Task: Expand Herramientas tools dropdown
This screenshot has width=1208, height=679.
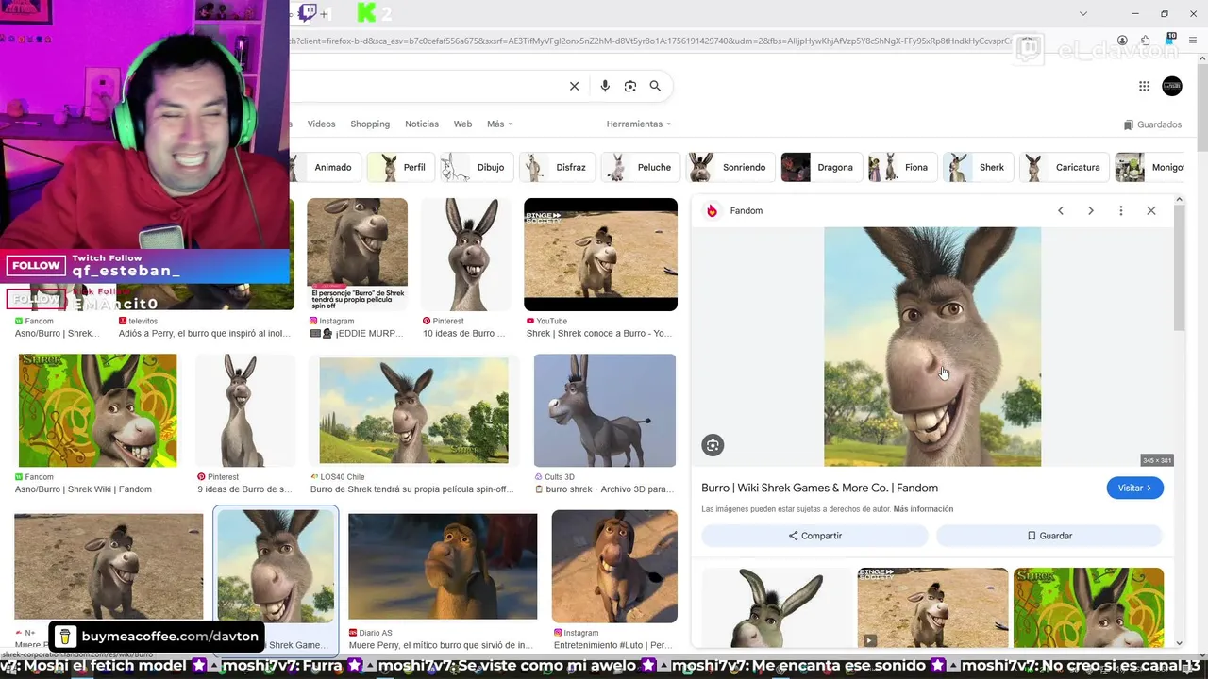Action: [x=639, y=124]
